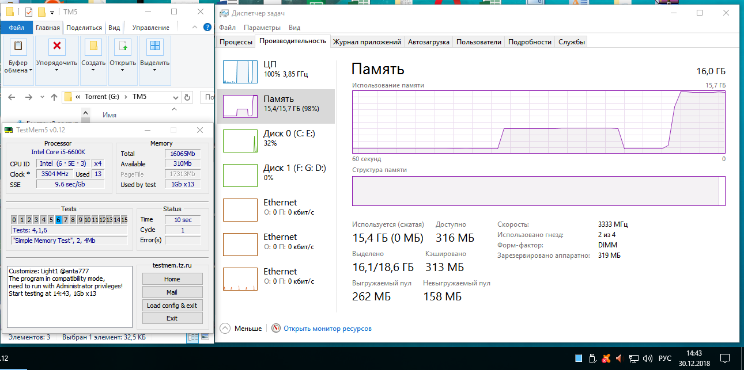Screen dimensions: 744x370
Task: Open the safely remove hardware tray icon
Action: click(x=592, y=358)
